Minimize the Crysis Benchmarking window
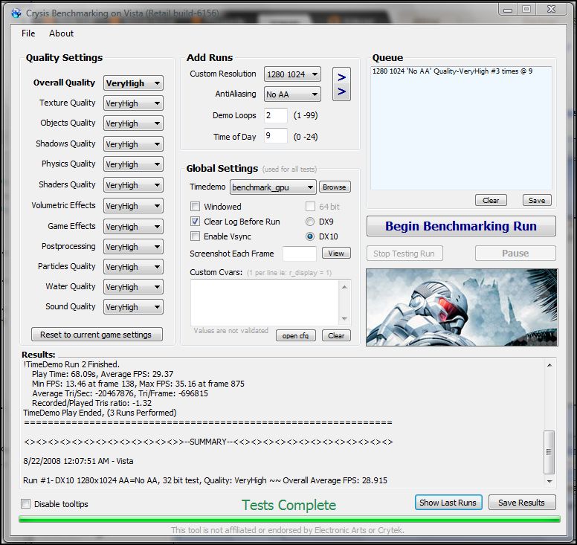Image resolution: width=577 pixels, height=545 pixels. pyautogui.click(x=508, y=10)
